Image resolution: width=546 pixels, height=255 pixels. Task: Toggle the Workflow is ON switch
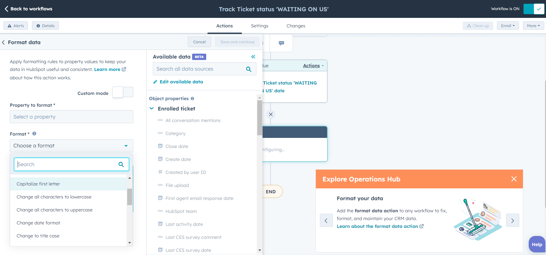pyautogui.click(x=534, y=9)
